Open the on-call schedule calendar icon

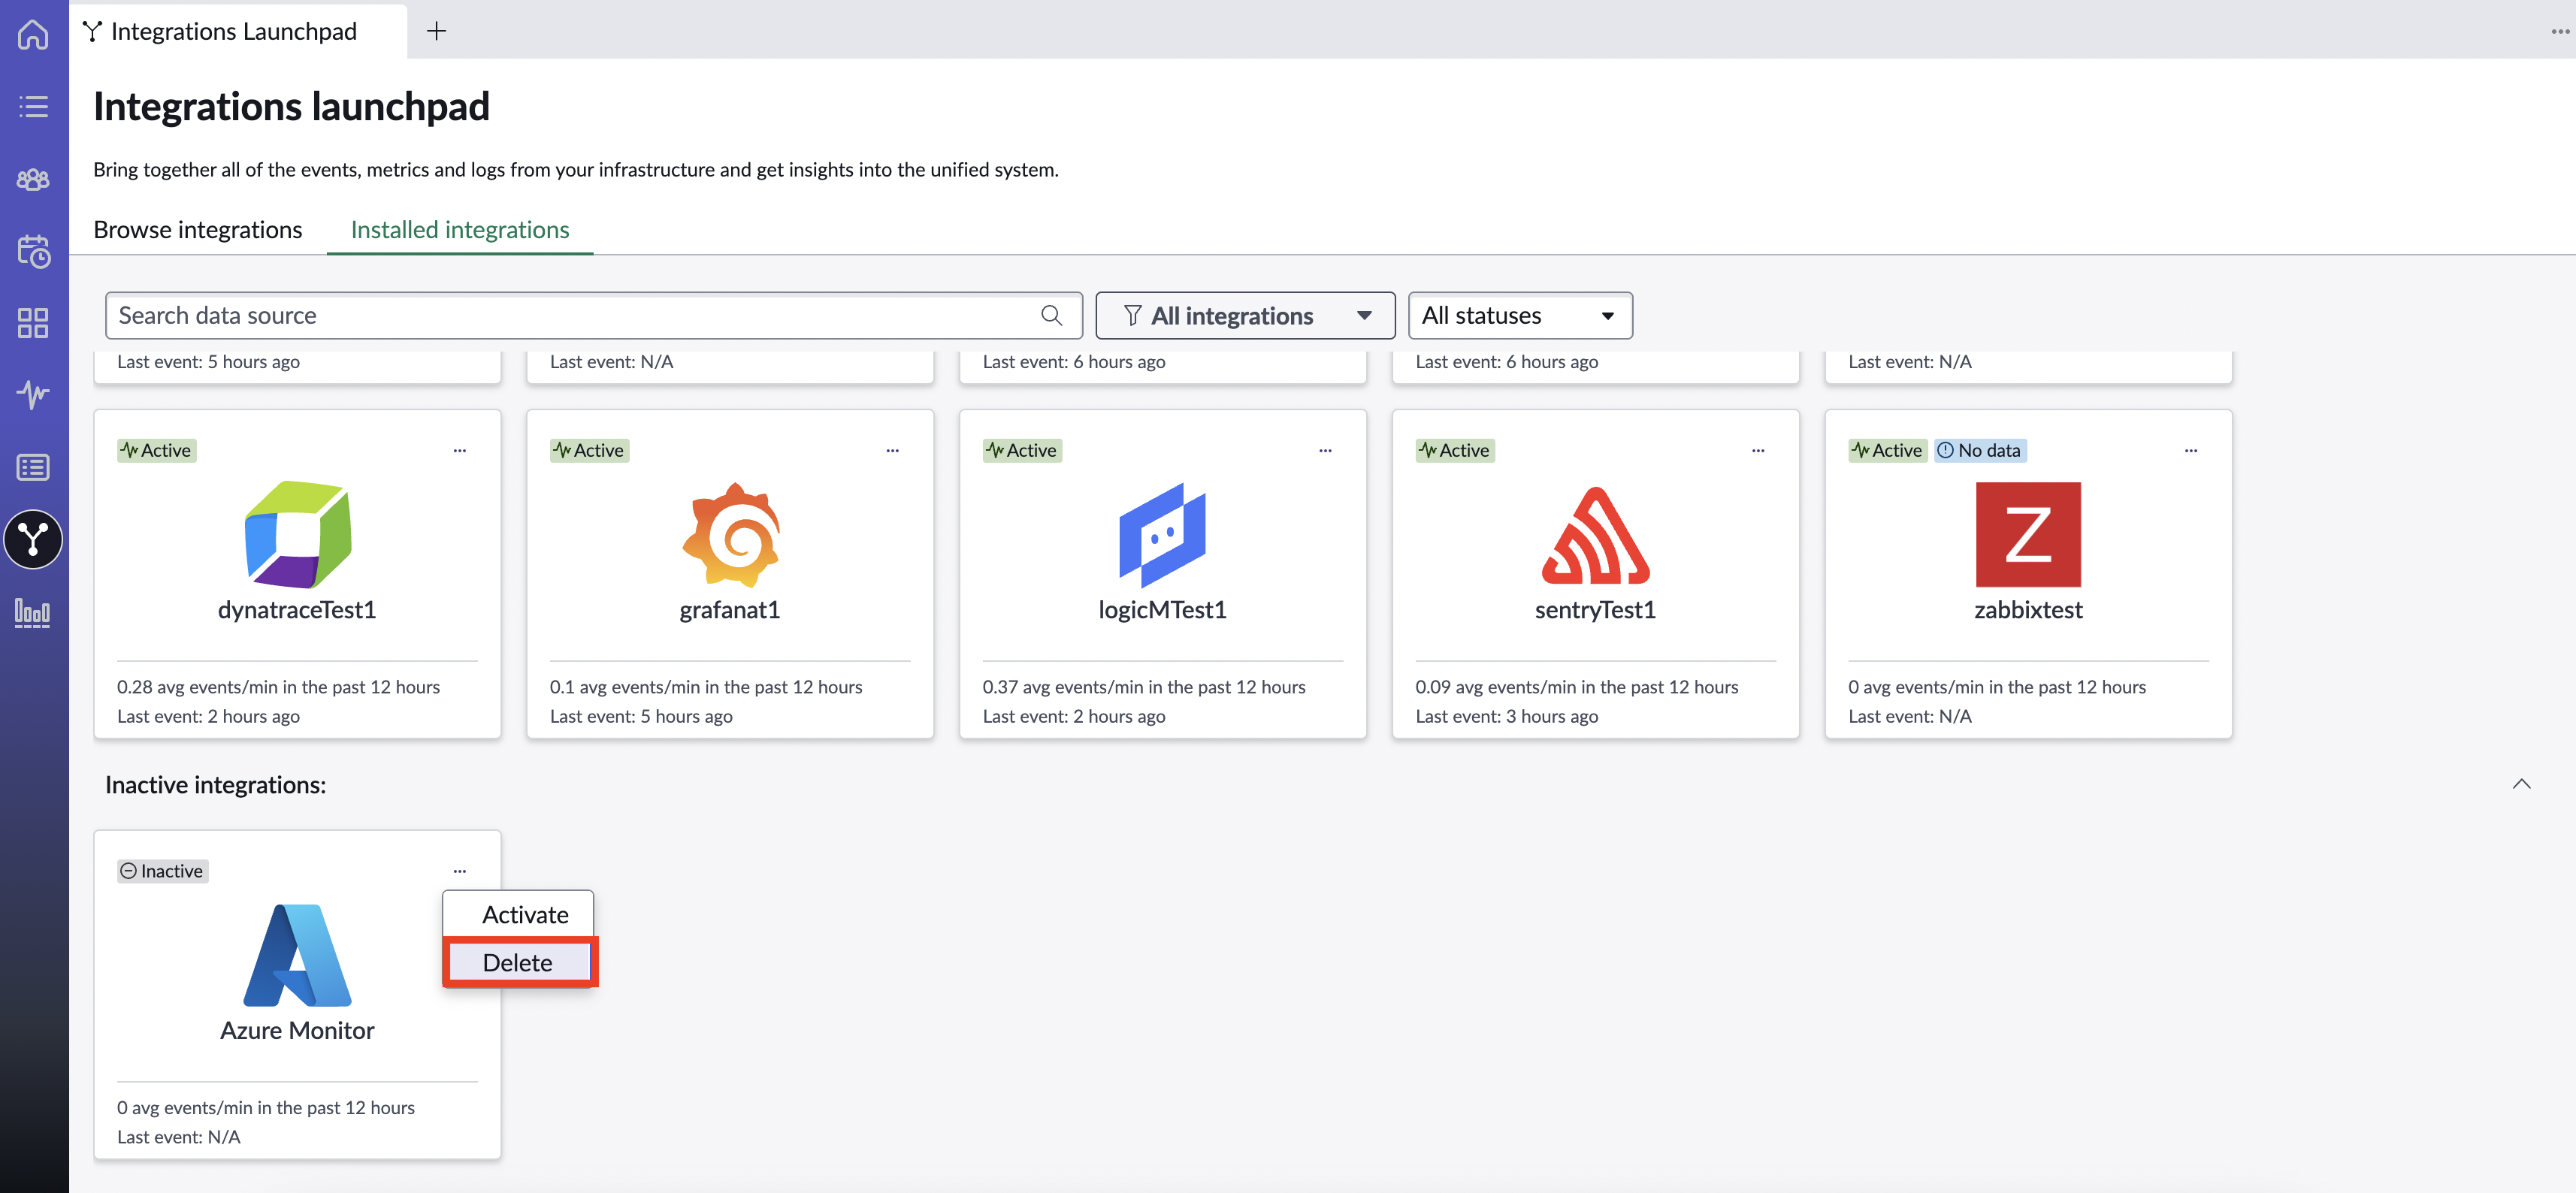tap(33, 251)
